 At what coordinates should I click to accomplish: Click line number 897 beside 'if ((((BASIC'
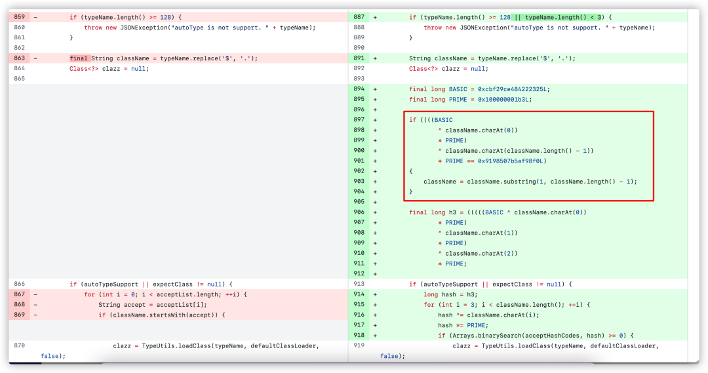tap(359, 120)
